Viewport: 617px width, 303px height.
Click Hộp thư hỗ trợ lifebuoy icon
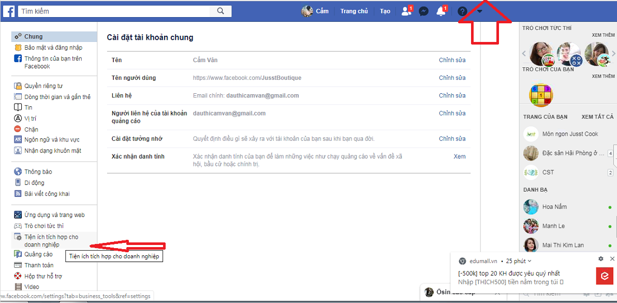[x=17, y=276]
